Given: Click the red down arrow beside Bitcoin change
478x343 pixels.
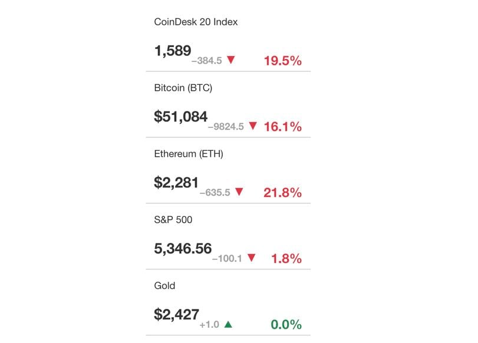Looking at the screenshot, I should (253, 126).
